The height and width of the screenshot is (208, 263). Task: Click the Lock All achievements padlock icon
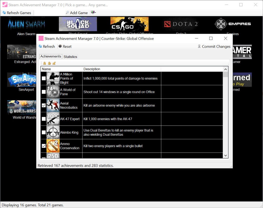[x=44, y=63]
